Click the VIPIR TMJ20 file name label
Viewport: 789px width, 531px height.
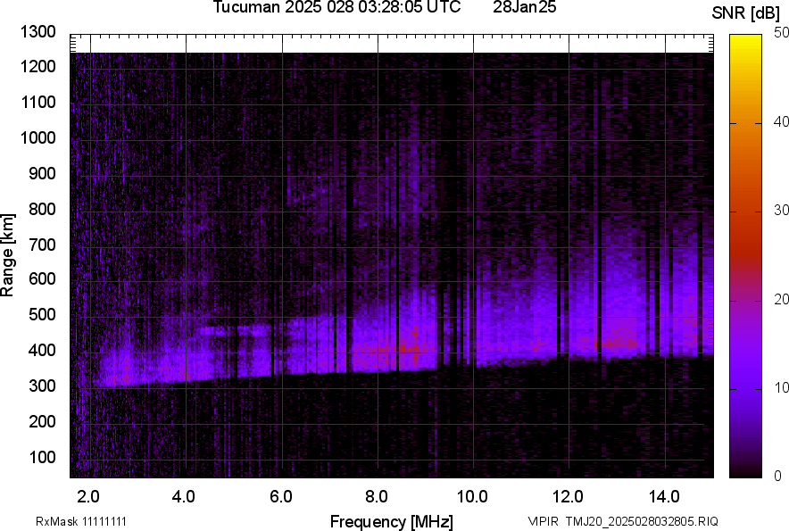click(x=622, y=521)
